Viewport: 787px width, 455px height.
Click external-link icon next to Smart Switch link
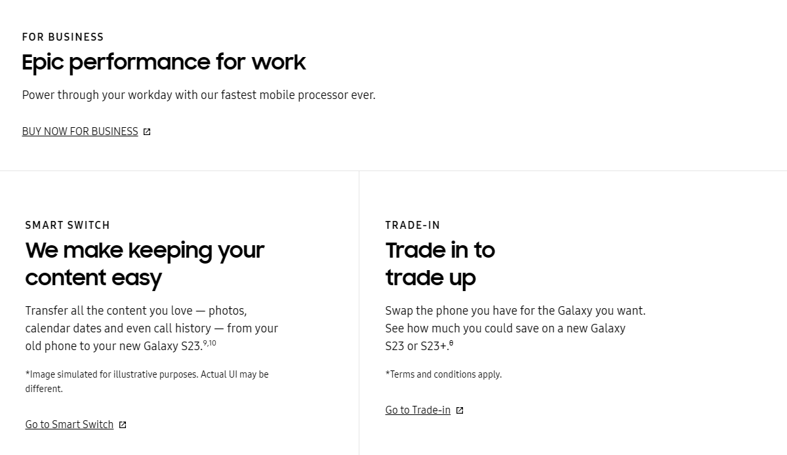[123, 425]
